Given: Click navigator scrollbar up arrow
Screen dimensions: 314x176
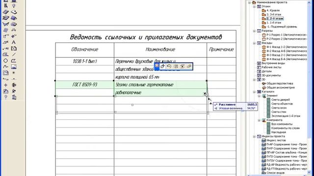Looking at the screenshot, I should [310, 3].
